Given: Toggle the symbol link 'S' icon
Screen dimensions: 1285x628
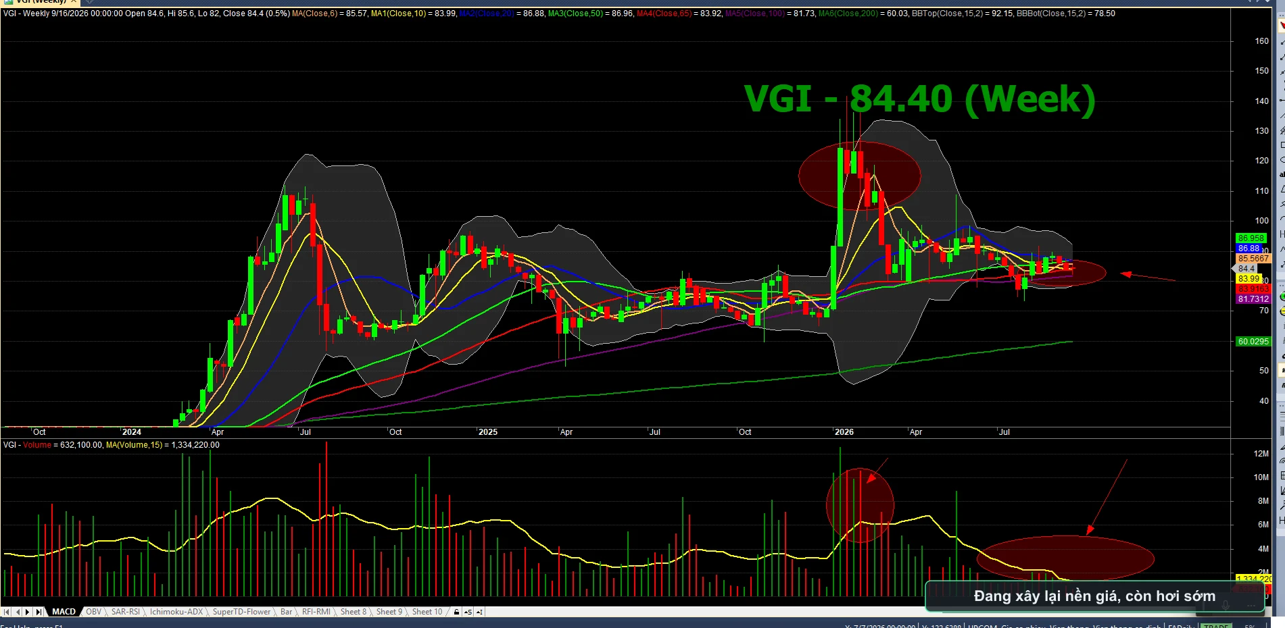Looking at the screenshot, I should coord(468,612).
